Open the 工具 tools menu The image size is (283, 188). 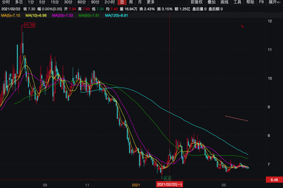(237, 2)
